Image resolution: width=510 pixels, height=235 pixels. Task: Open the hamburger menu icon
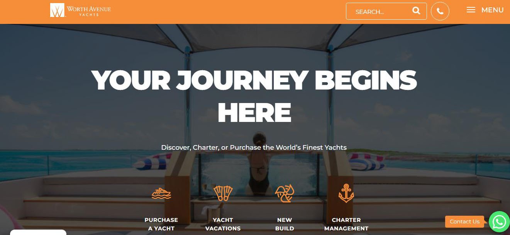(x=471, y=10)
